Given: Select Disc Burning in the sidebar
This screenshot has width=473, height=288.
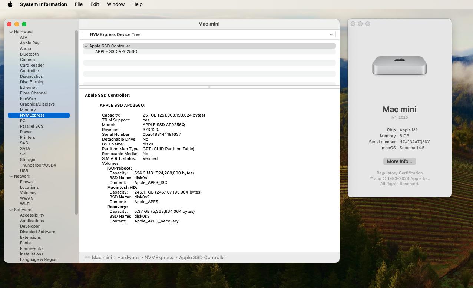Looking at the screenshot, I should pos(32,82).
